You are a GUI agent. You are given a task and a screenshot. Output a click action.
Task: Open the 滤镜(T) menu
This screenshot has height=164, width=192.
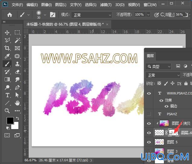click(106, 5)
